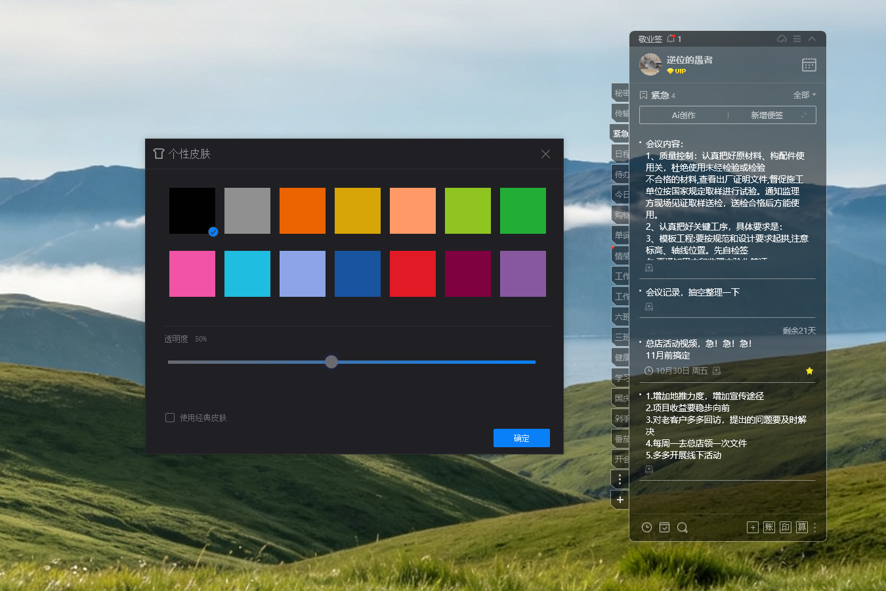Viewport: 886px width, 591px height.
Task: Click the cloud sync icon
Action: [x=782, y=39]
